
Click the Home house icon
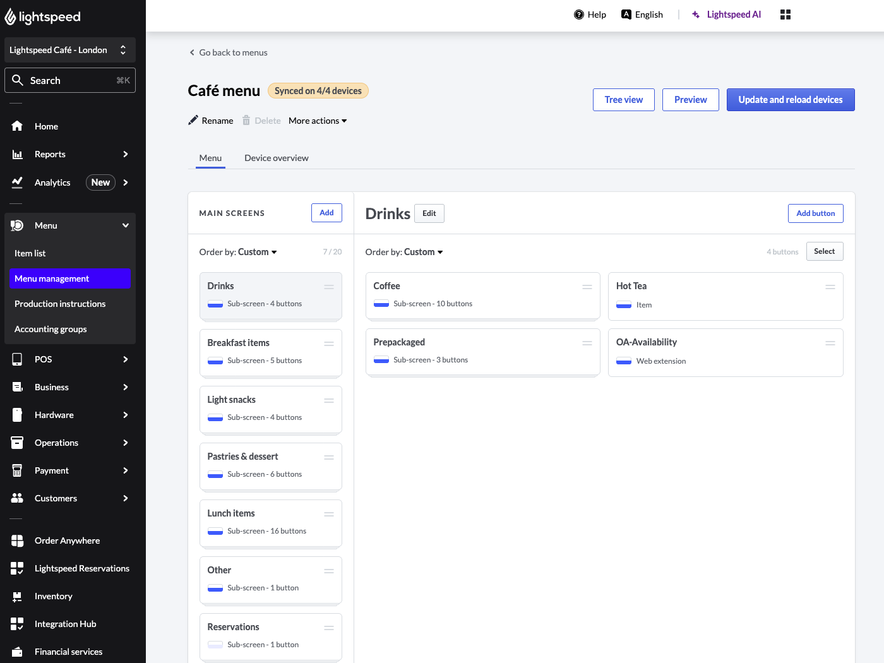pos(17,126)
